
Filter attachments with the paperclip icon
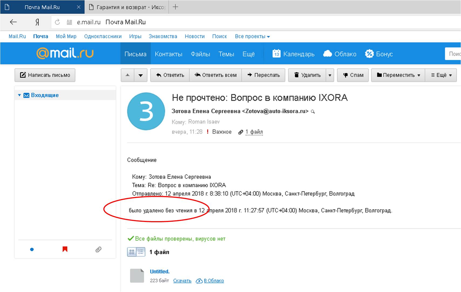pos(98,249)
